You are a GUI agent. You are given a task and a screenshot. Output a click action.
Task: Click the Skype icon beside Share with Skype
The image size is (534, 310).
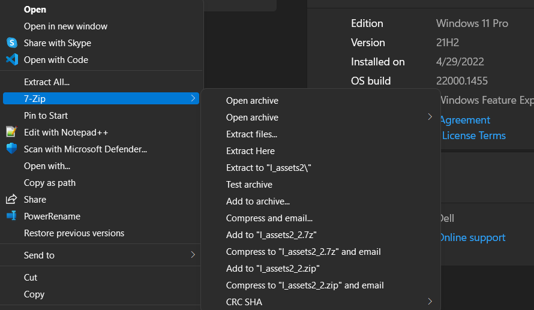[x=12, y=43]
